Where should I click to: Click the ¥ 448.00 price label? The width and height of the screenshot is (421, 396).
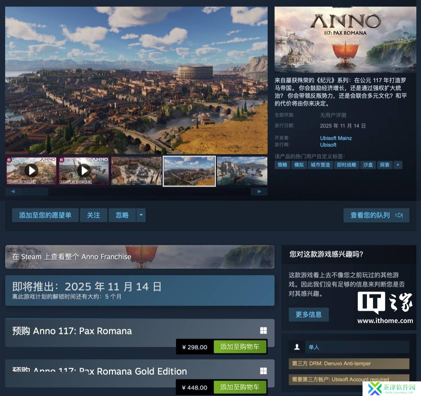click(x=195, y=388)
